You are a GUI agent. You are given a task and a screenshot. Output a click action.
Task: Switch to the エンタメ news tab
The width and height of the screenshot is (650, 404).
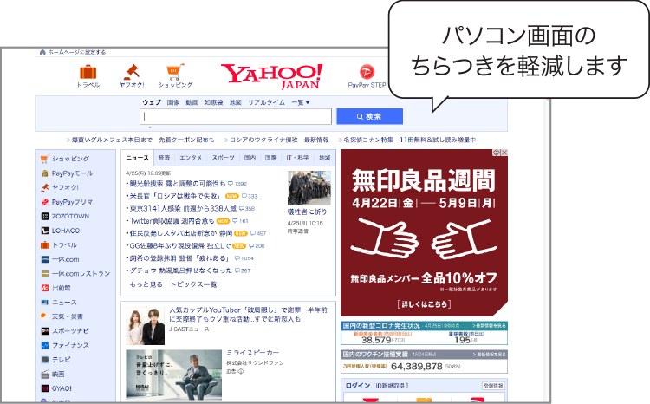(x=191, y=158)
